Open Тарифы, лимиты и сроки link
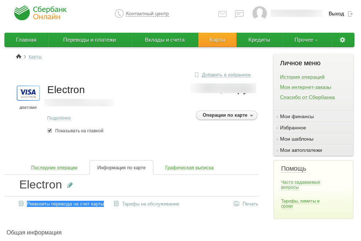Image resolution: width=361 pixels, height=241 pixels. pos(300,204)
